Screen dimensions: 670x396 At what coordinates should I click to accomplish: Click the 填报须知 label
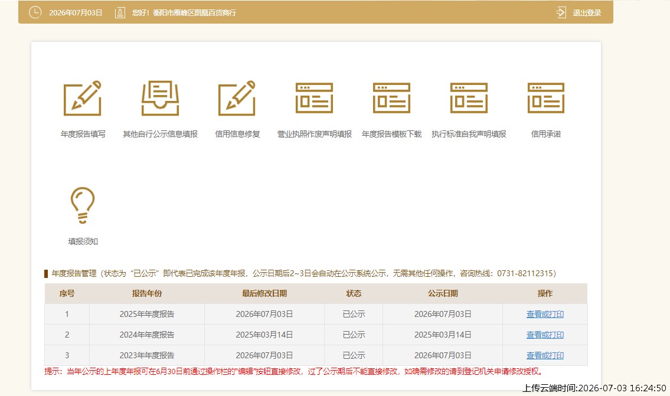pyautogui.click(x=83, y=241)
